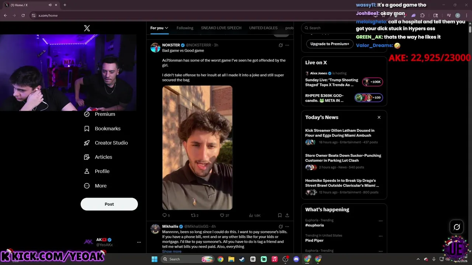Switch to the Following tab
Image resolution: width=472 pixels, height=265 pixels.
coord(185,28)
